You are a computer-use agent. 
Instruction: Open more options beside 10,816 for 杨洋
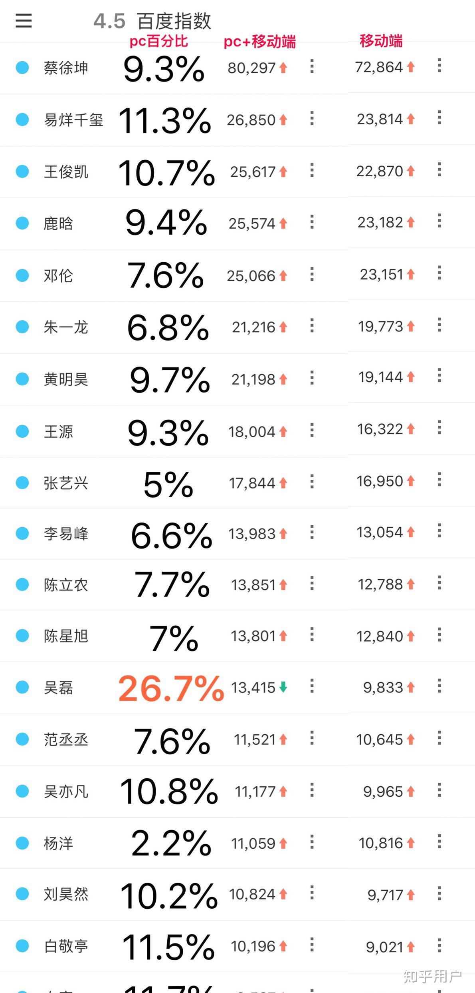pyautogui.click(x=439, y=841)
